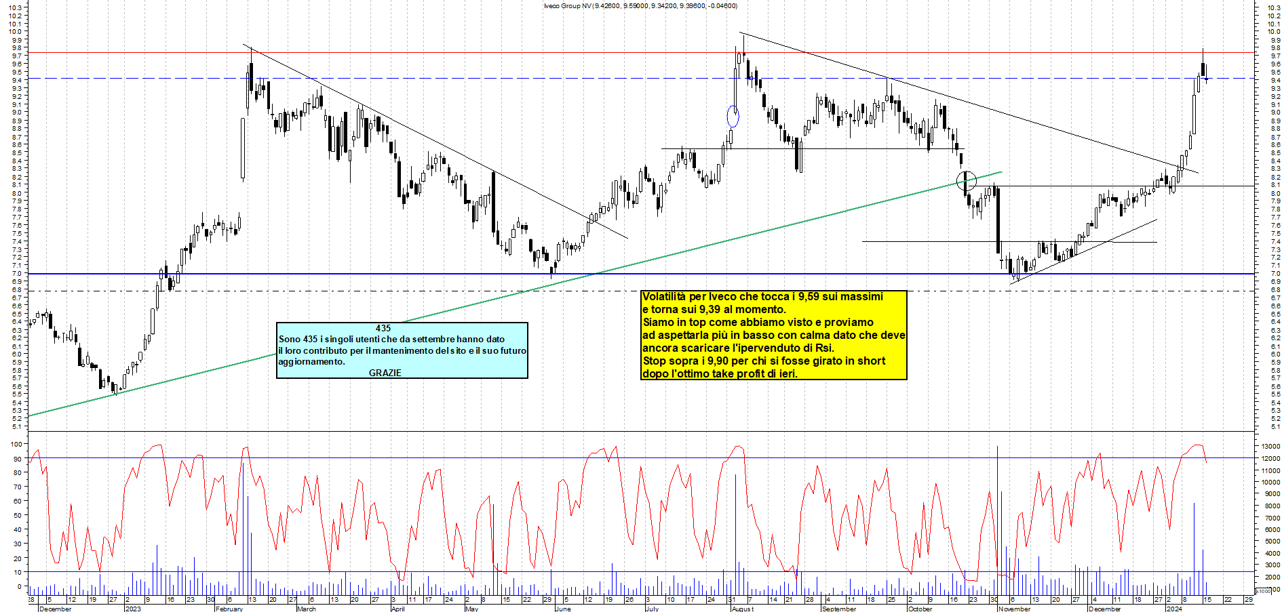Select the black circle marker on the green trendline
1282x612 pixels.
point(966,180)
